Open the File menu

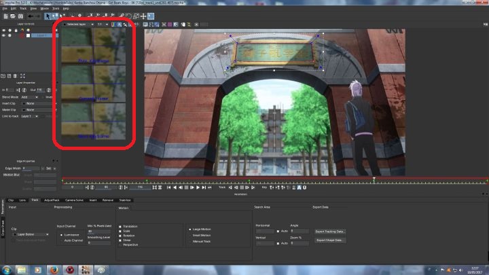[x=5, y=8]
